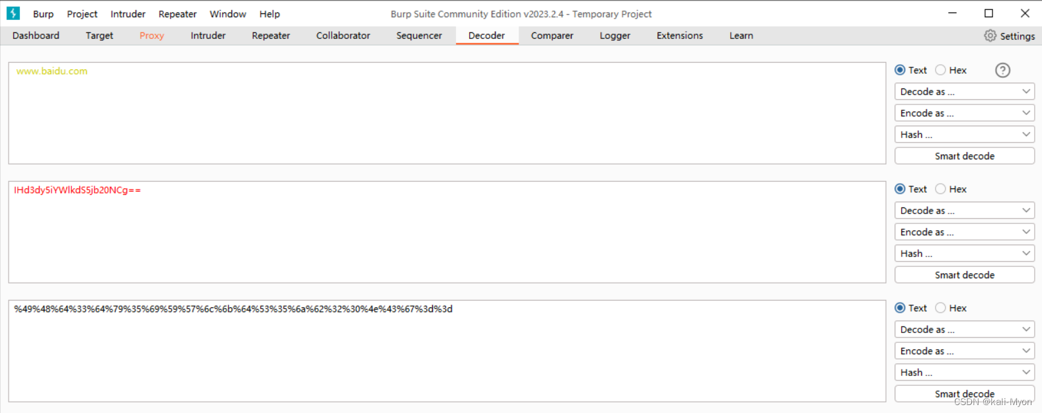
Task: Open first row's Encode as dropdown
Action: pos(964,113)
